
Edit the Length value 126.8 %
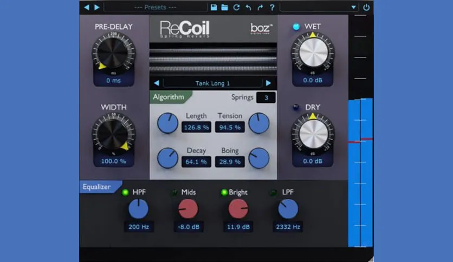[196, 127]
